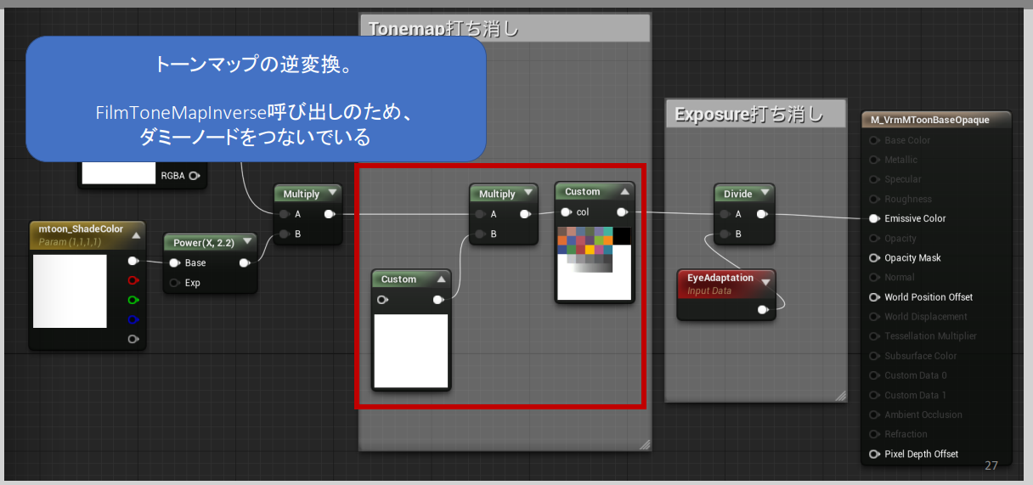This screenshot has width=1033, height=485.
Task: Select the Tonemap打ち消し comment title
Action: 443,29
